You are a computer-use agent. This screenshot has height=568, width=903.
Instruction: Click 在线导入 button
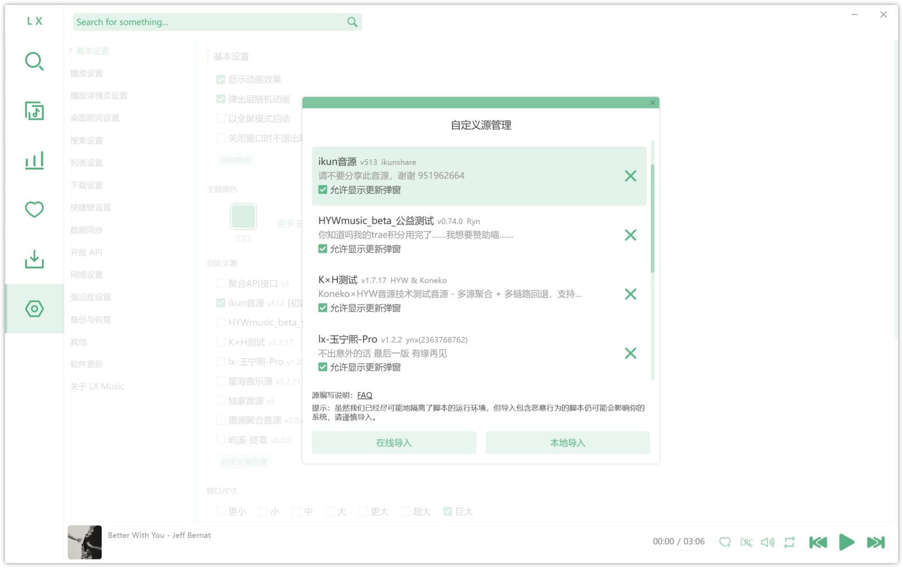click(x=394, y=443)
